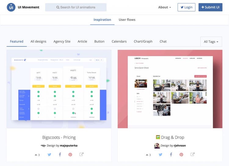This screenshot has height=166, width=229.
Task: Expand the About dropdown menu
Action: pyautogui.click(x=165, y=7)
